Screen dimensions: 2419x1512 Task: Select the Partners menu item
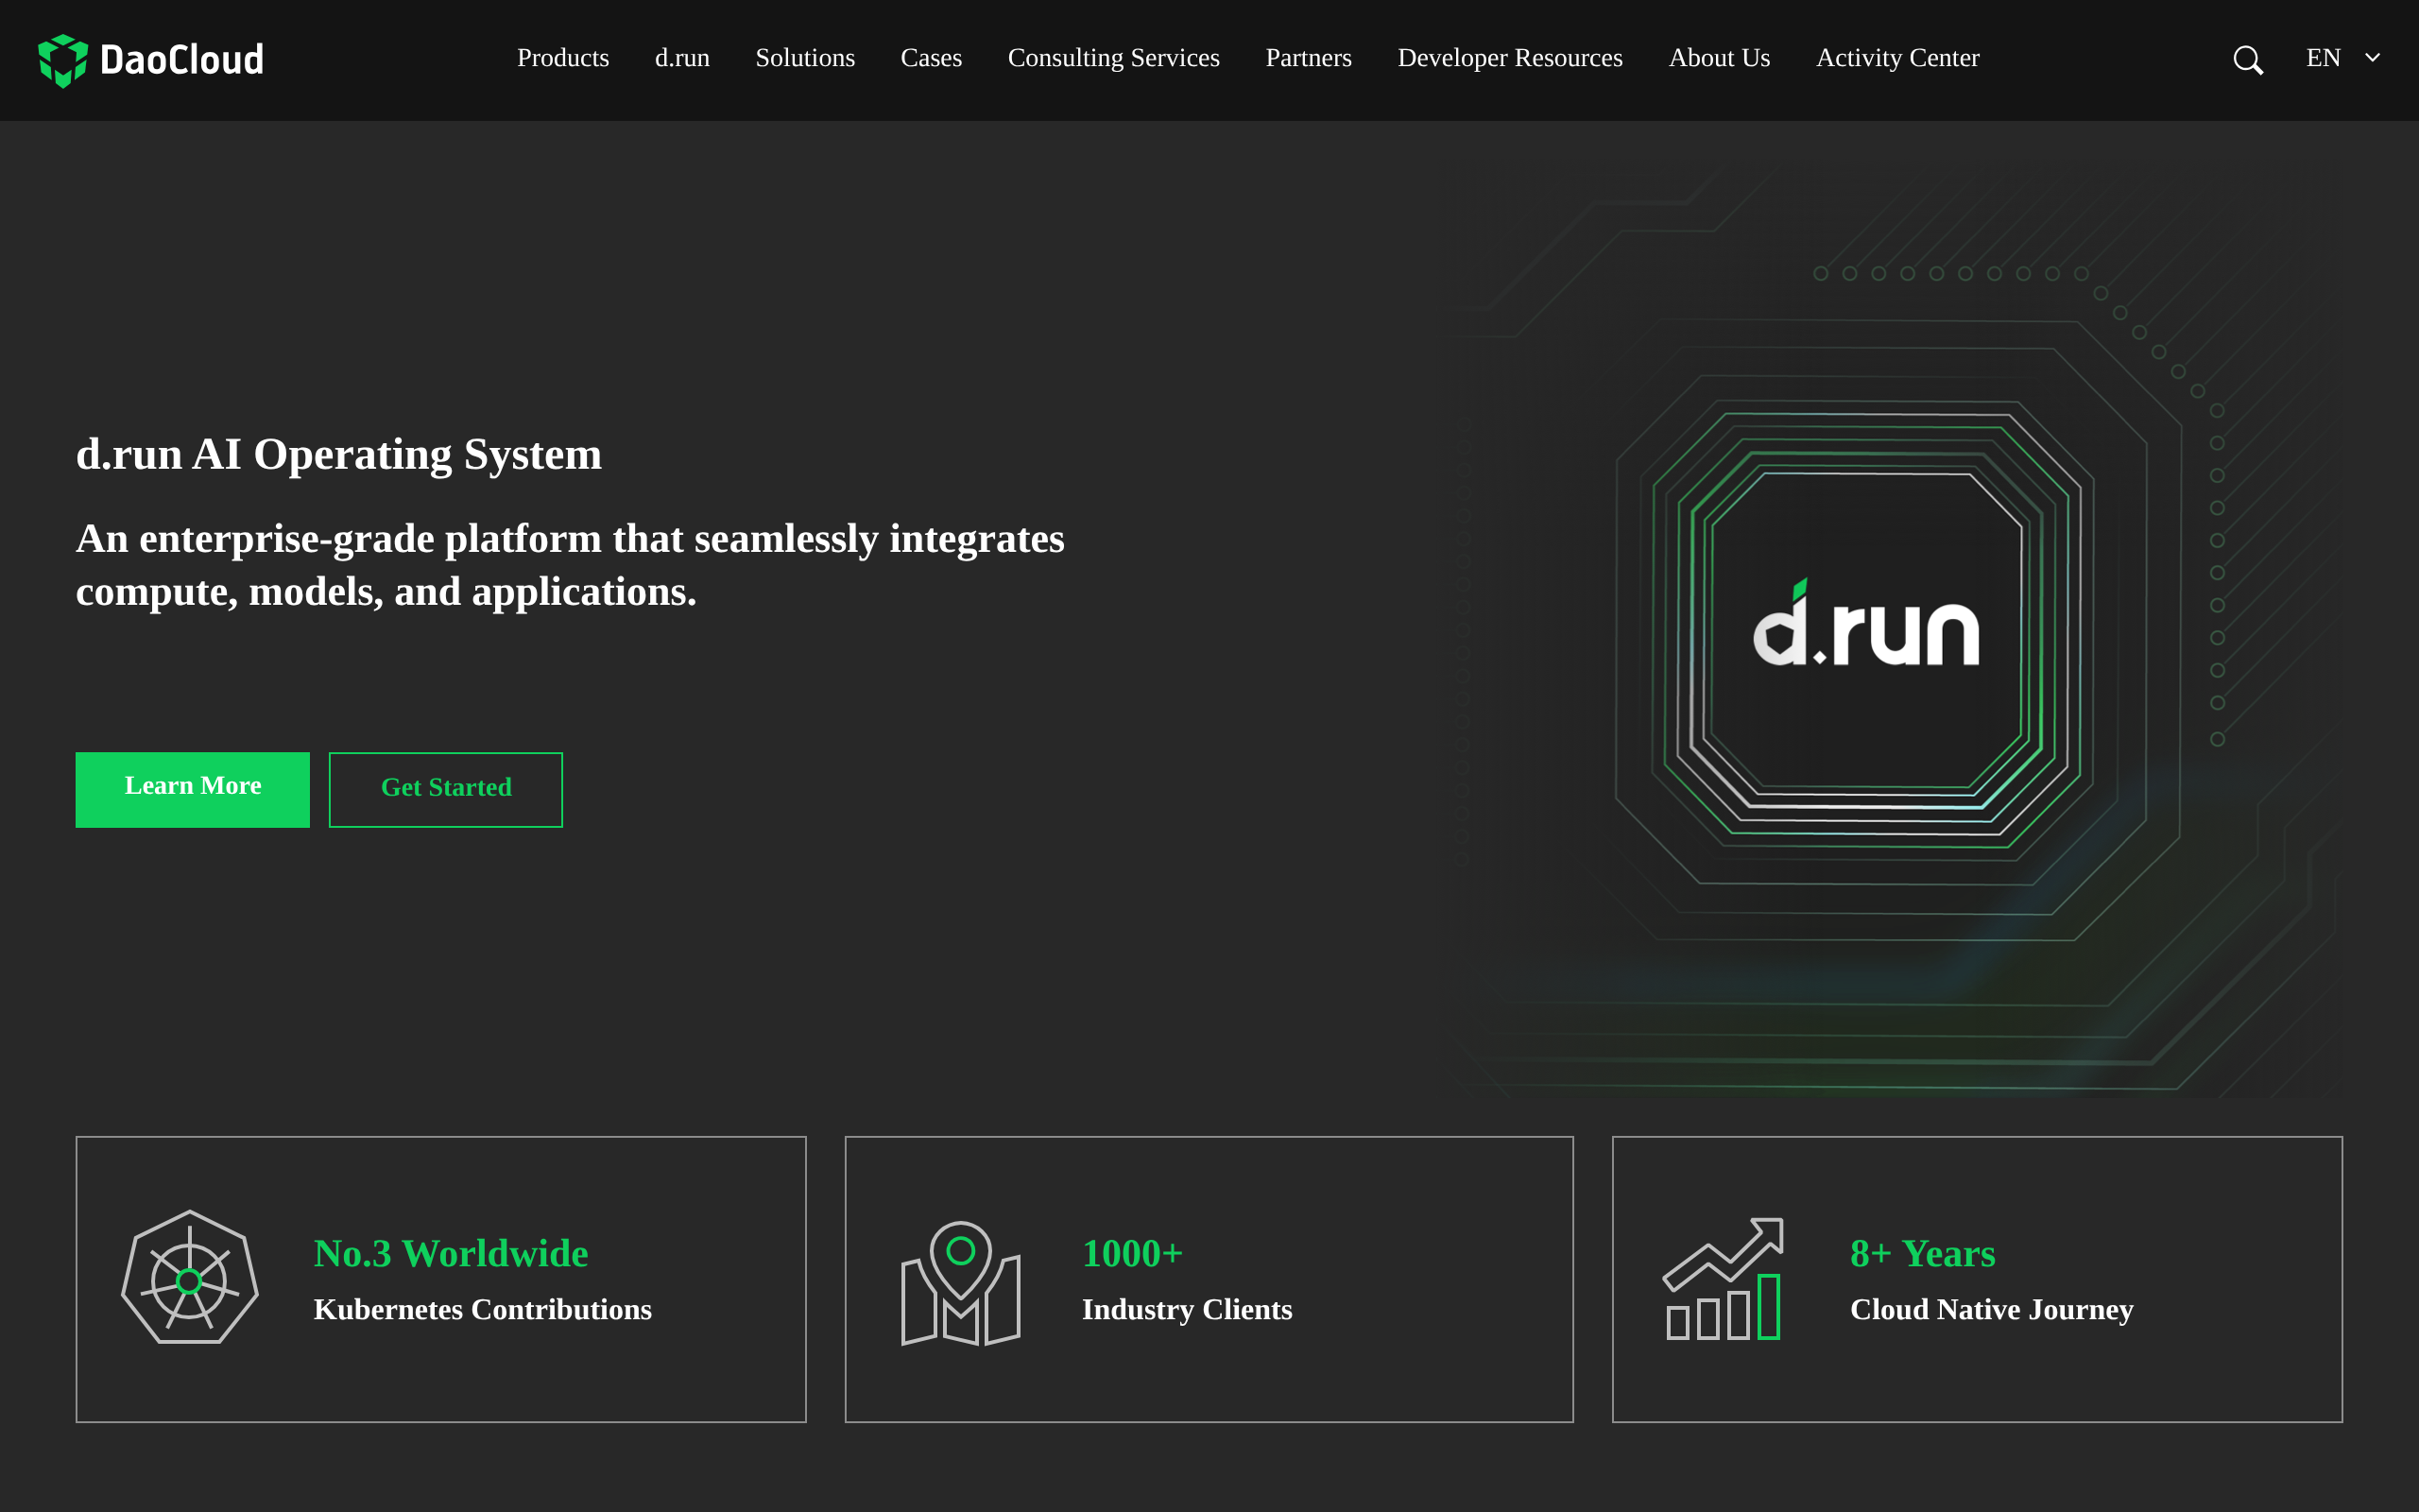pos(1309,58)
